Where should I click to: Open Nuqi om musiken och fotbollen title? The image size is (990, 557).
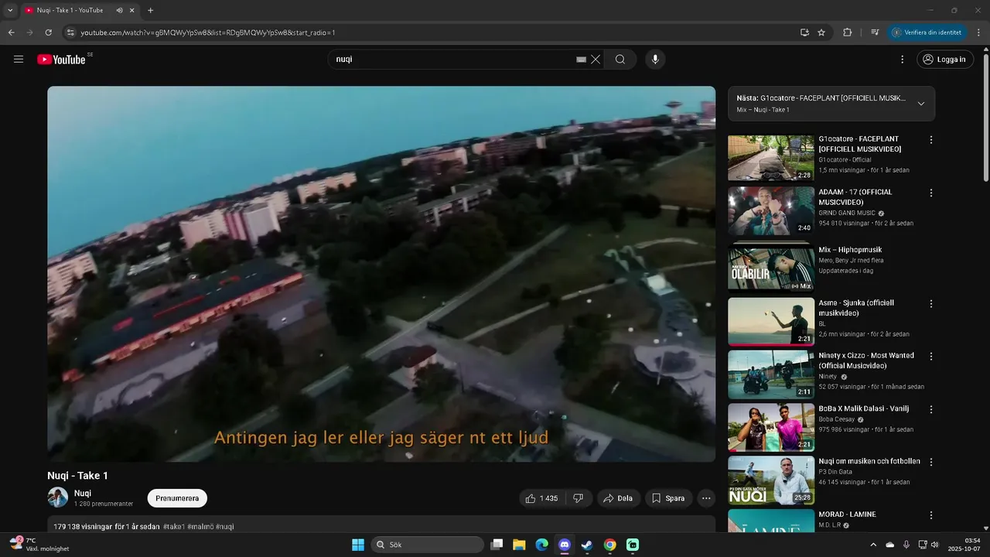pos(869,461)
